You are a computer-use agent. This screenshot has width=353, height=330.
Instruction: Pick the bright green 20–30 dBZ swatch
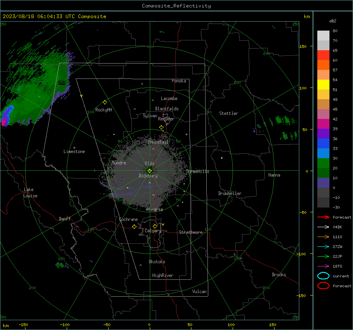click(323, 163)
